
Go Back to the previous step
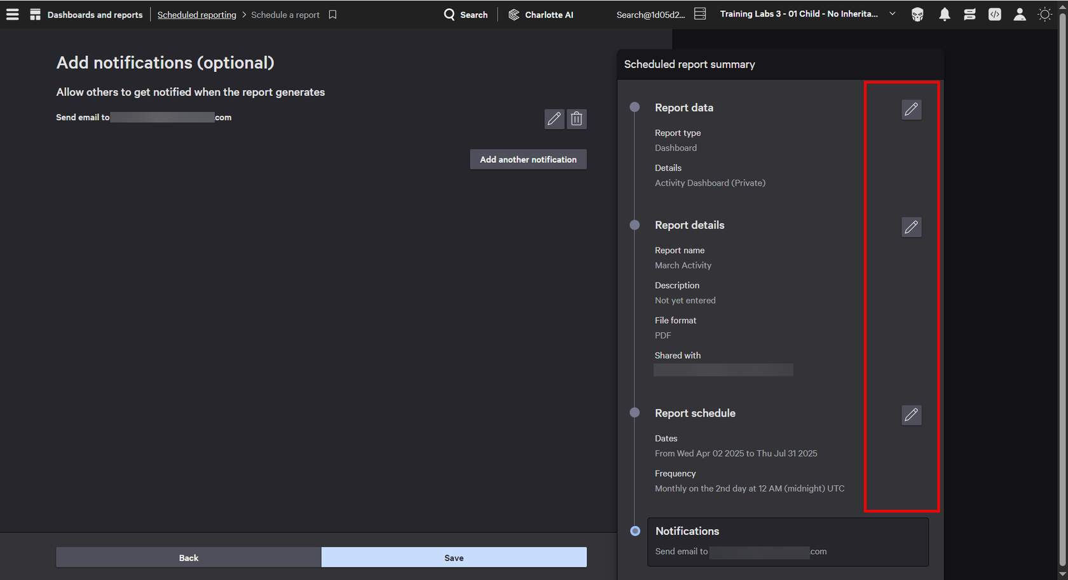click(188, 558)
